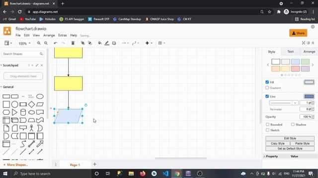Edit the scratchpad with pencil icon
The height and width of the screenshot is (178, 318).
pyautogui.click(x=37, y=65)
